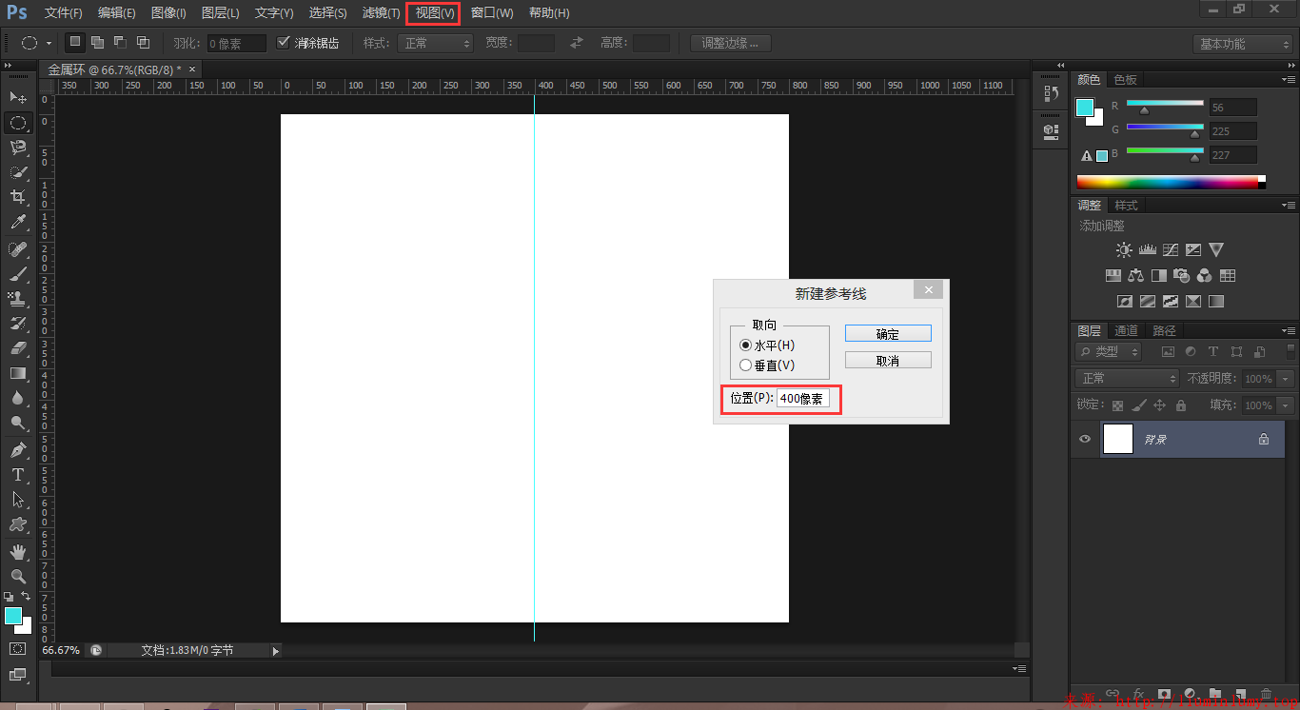Select the Clone Stamp tool
1300x710 pixels.
18,299
